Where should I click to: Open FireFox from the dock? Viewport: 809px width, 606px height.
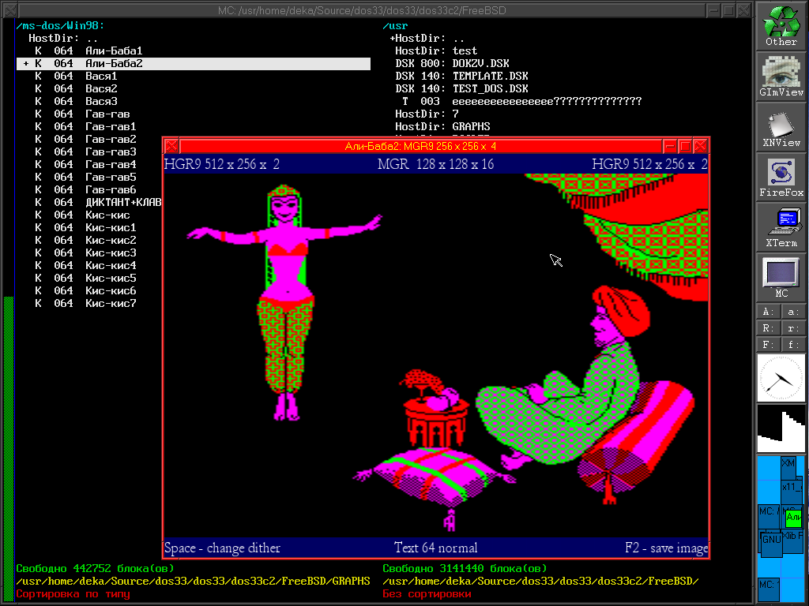(781, 177)
